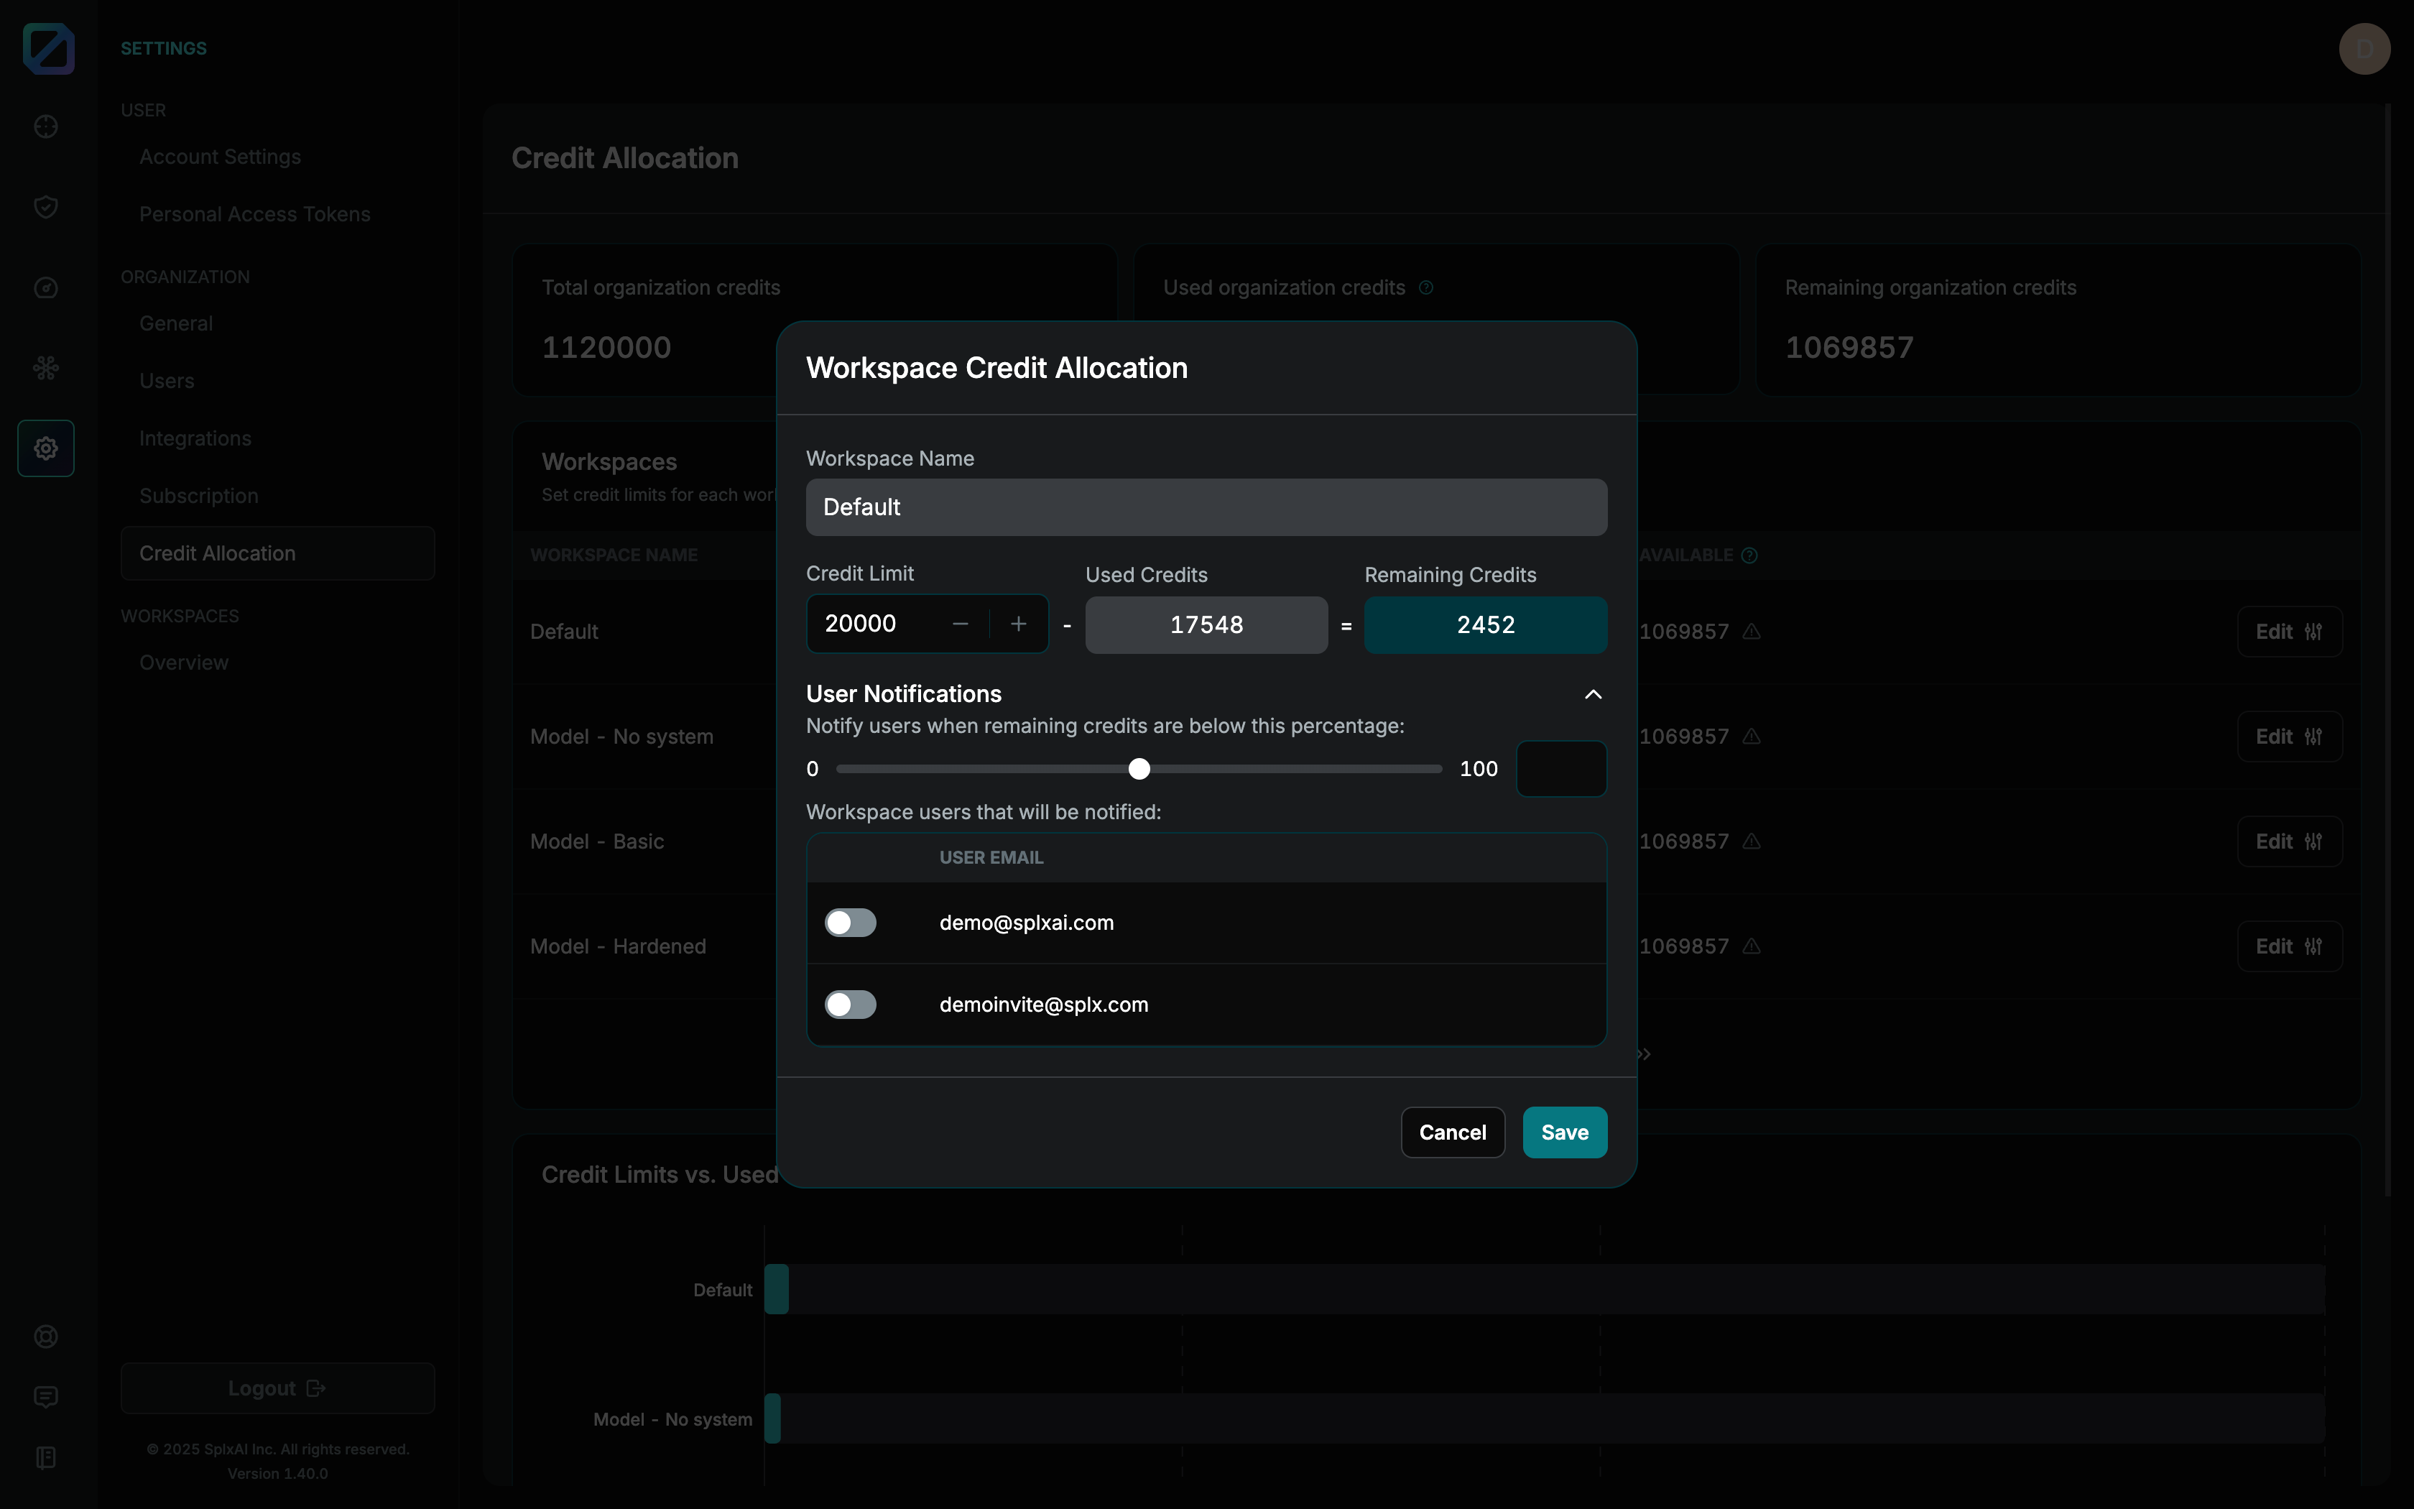Collapse the User Notifications section
The image size is (2414, 1509).
(1593, 695)
